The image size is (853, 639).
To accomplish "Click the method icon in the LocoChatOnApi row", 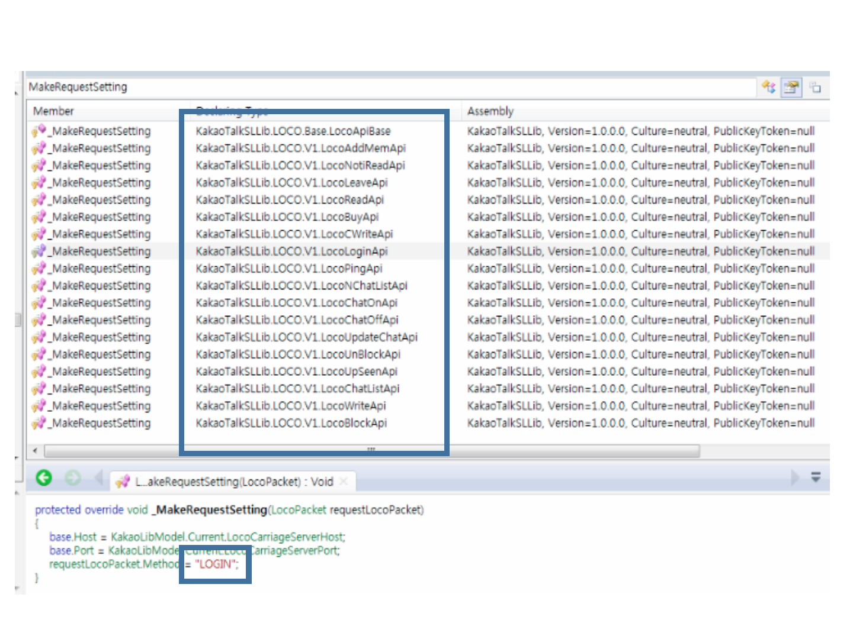I will (39, 302).
